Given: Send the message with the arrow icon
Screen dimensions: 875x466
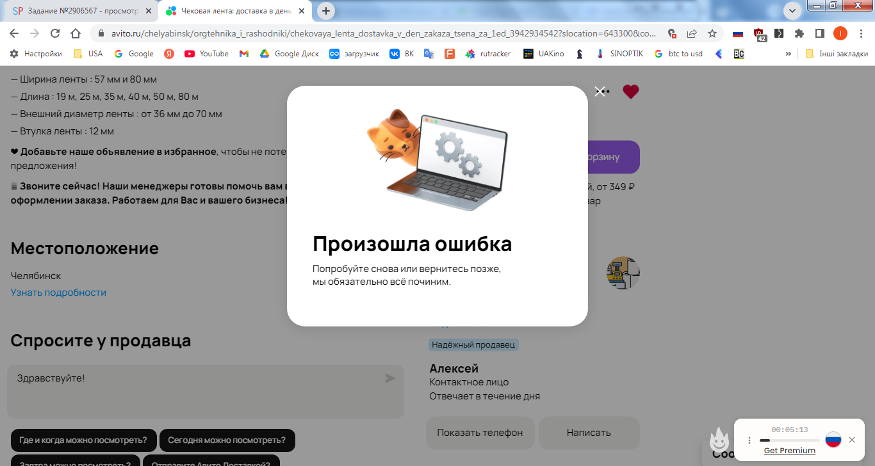Looking at the screenshot, I should pos(390,378).
